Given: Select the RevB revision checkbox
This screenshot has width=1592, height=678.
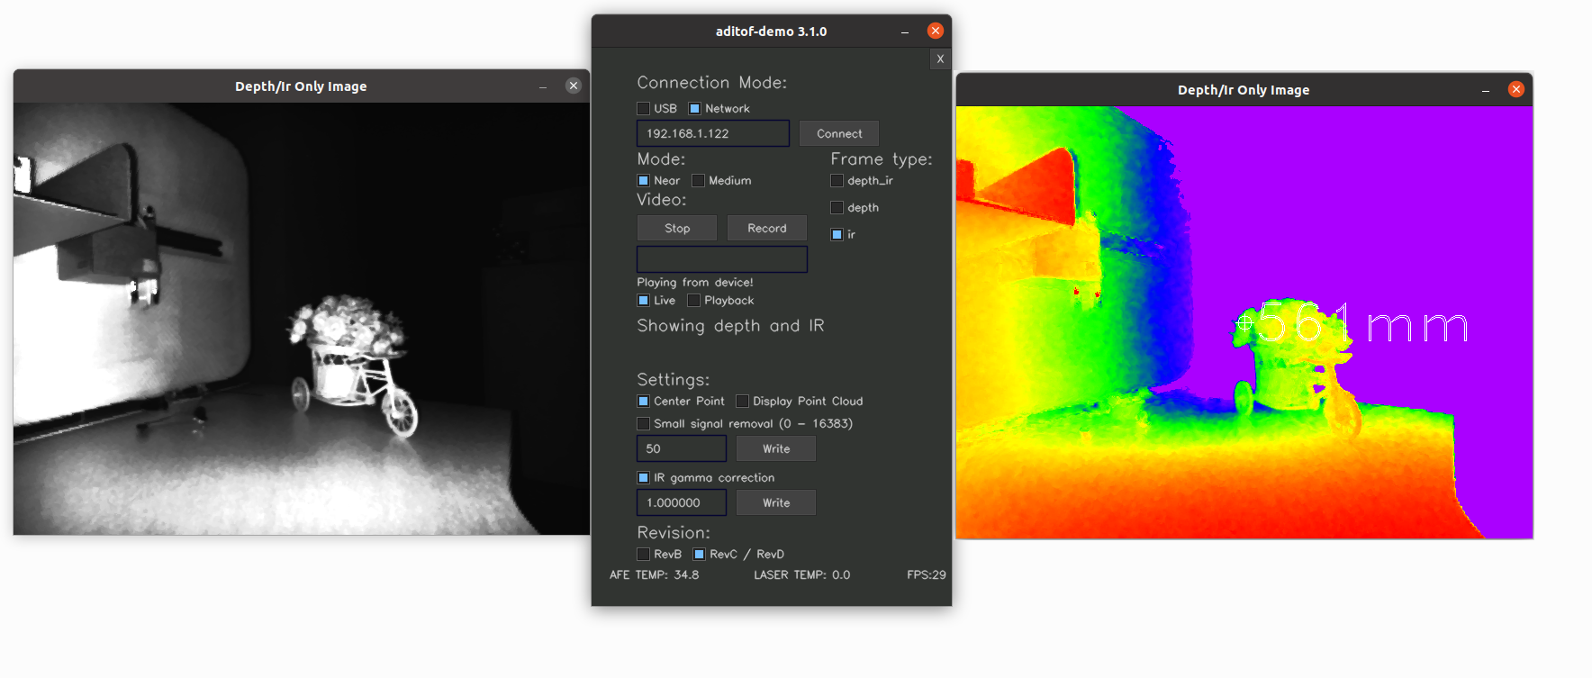Looking at the screenshot, I should coord(643,554).
